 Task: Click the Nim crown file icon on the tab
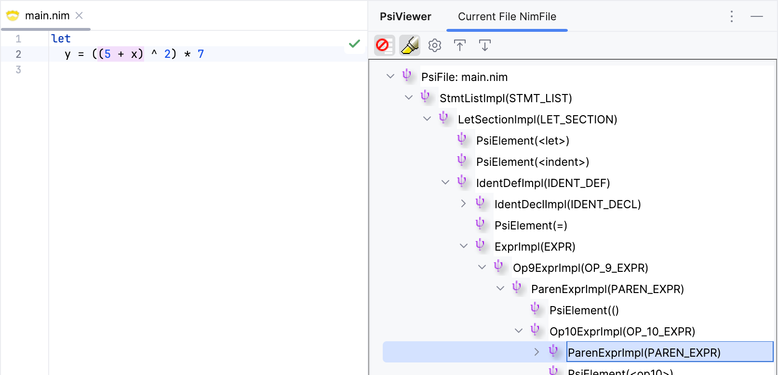pos(13,15)
